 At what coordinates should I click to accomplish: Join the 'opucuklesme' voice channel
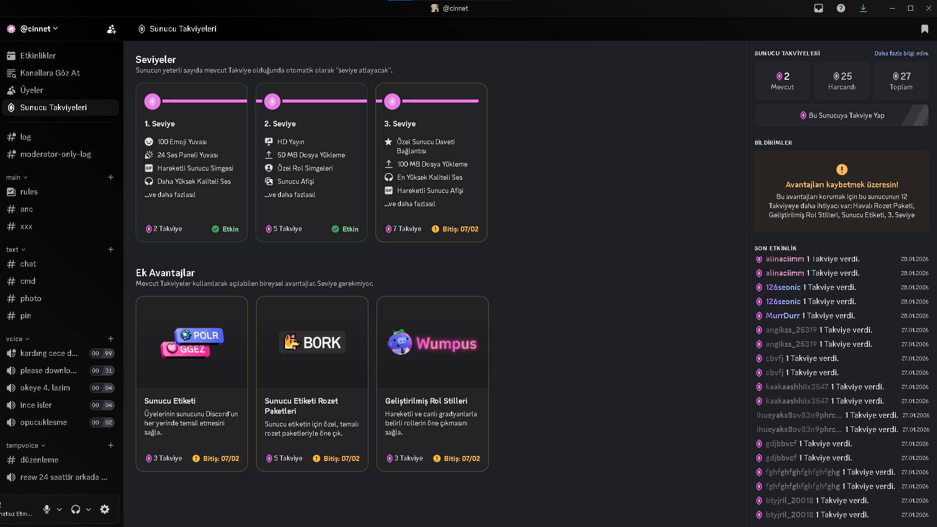coord(60,422)
